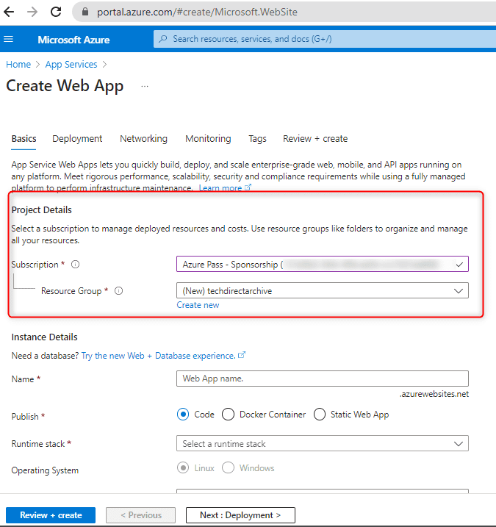Screen dimensions: 496x527
Task: Open the Runtime stack dropdown
Action: coord(323,444)
